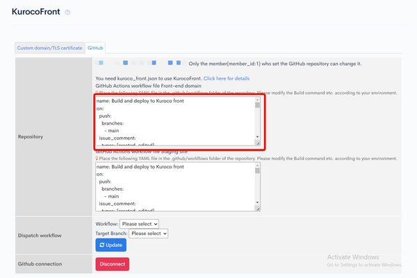This screenshot has height=278, width=417.
Task: Click the KurocoFront page heading
Action: 36,12
